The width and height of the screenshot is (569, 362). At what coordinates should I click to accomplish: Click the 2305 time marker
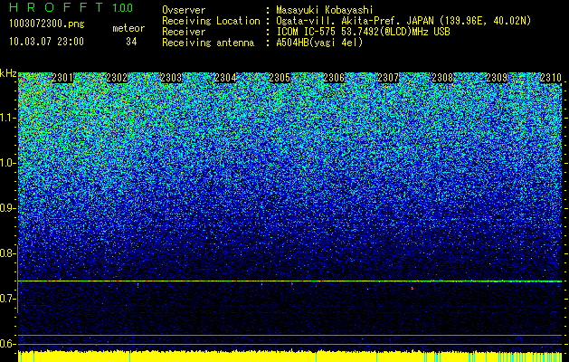click(280, 78)
